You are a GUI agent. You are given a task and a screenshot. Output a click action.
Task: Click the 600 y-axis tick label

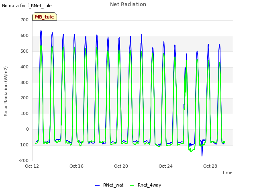pos(24,35)
